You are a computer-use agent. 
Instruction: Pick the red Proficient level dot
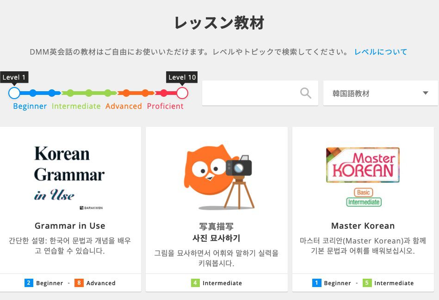pyautogui.click(x=164, y=93)
